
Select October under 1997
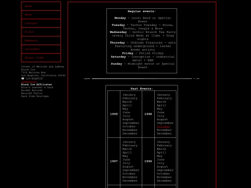pyautogui.click(x=129, y=174)
